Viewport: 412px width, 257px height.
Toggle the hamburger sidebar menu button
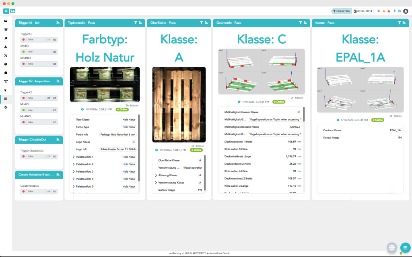click(6, 11)
